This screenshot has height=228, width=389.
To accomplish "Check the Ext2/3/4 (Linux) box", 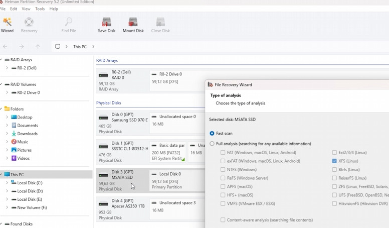I will [x=334, y=152].
